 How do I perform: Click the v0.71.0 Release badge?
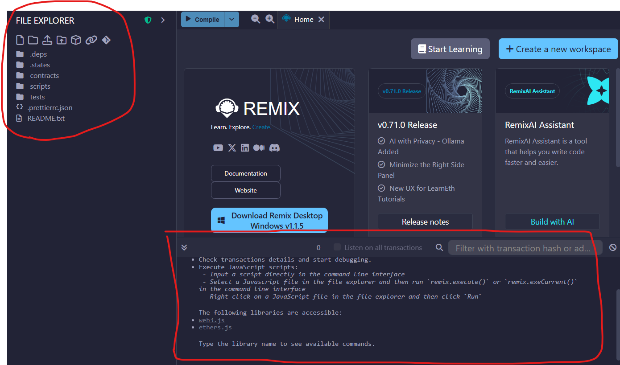point(402,91)
